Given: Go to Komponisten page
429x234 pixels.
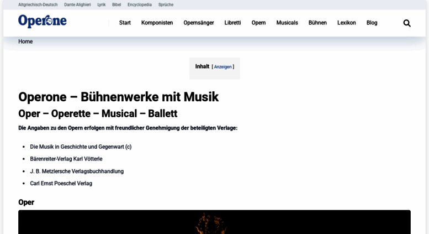Looking at the screenshot, I should click(157, 23).
